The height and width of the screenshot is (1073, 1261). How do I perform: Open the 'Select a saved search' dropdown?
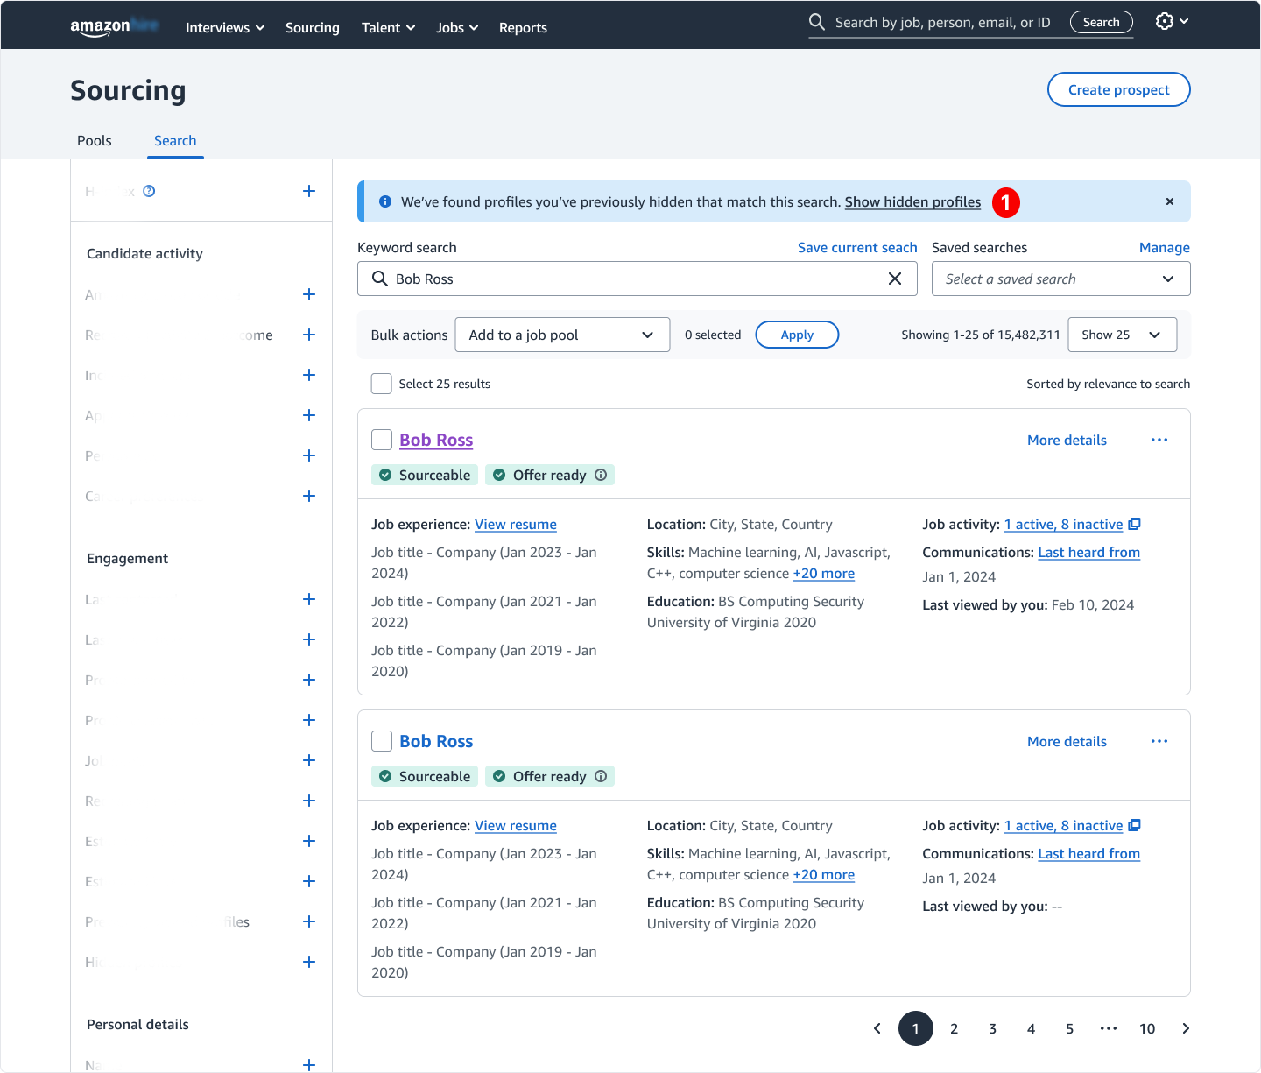coord(1061,279)
